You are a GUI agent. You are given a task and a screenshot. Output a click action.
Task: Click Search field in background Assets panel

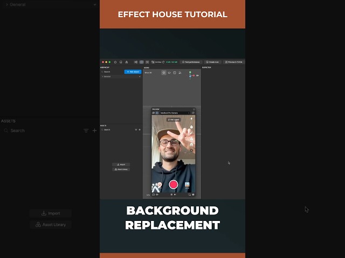pyautogui.click(x=43, y=131)
